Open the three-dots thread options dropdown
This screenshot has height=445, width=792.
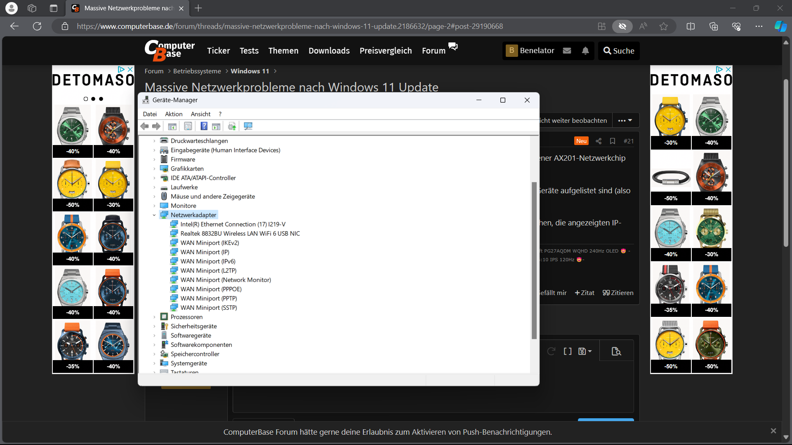point(625,120)
